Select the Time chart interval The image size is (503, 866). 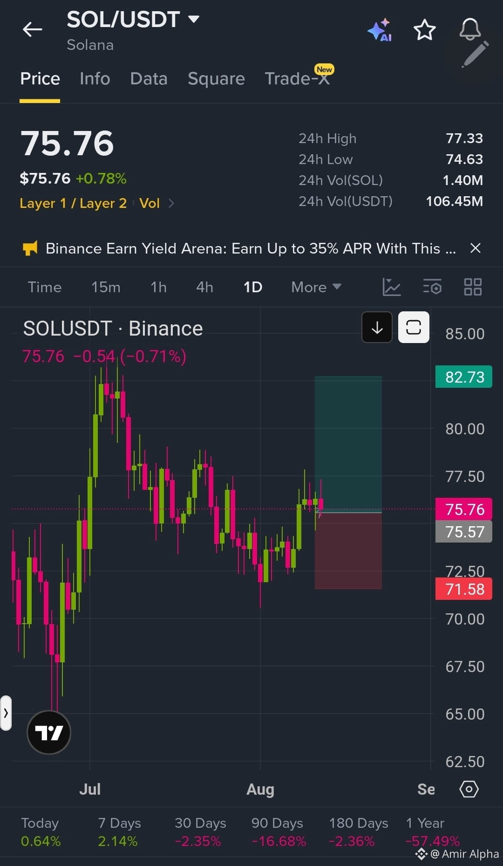[x=45, y=287]
